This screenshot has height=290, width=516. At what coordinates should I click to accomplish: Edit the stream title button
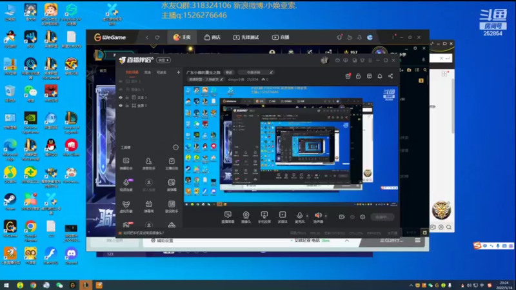pos(229,72)
